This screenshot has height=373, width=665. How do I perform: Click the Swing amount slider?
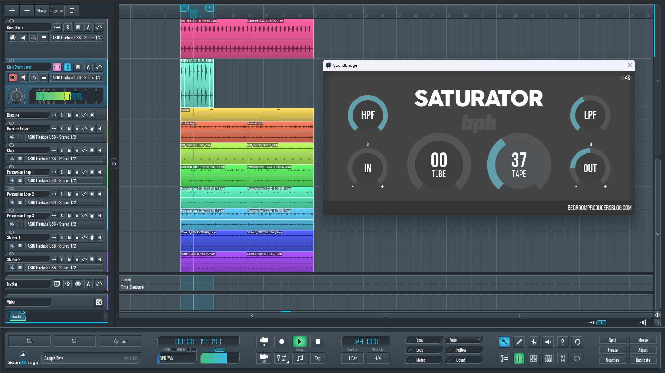pyautogui.click(x=219, y=350)
